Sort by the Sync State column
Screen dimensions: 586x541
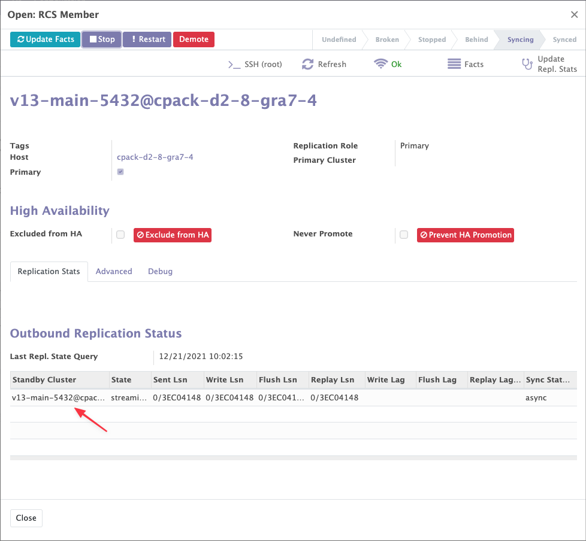click(x=550, y=379)
